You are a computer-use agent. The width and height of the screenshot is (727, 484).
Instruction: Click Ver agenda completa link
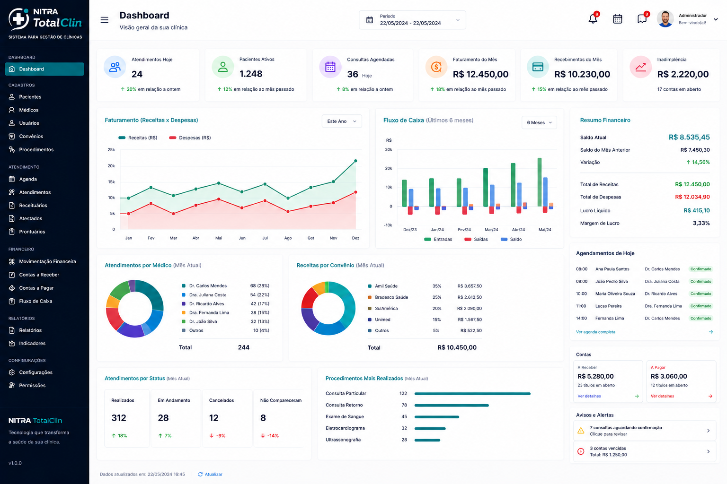click(x=595, y=332)
